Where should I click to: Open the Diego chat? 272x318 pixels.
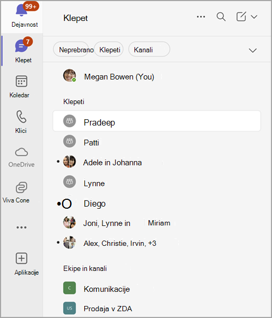(156, 203)
